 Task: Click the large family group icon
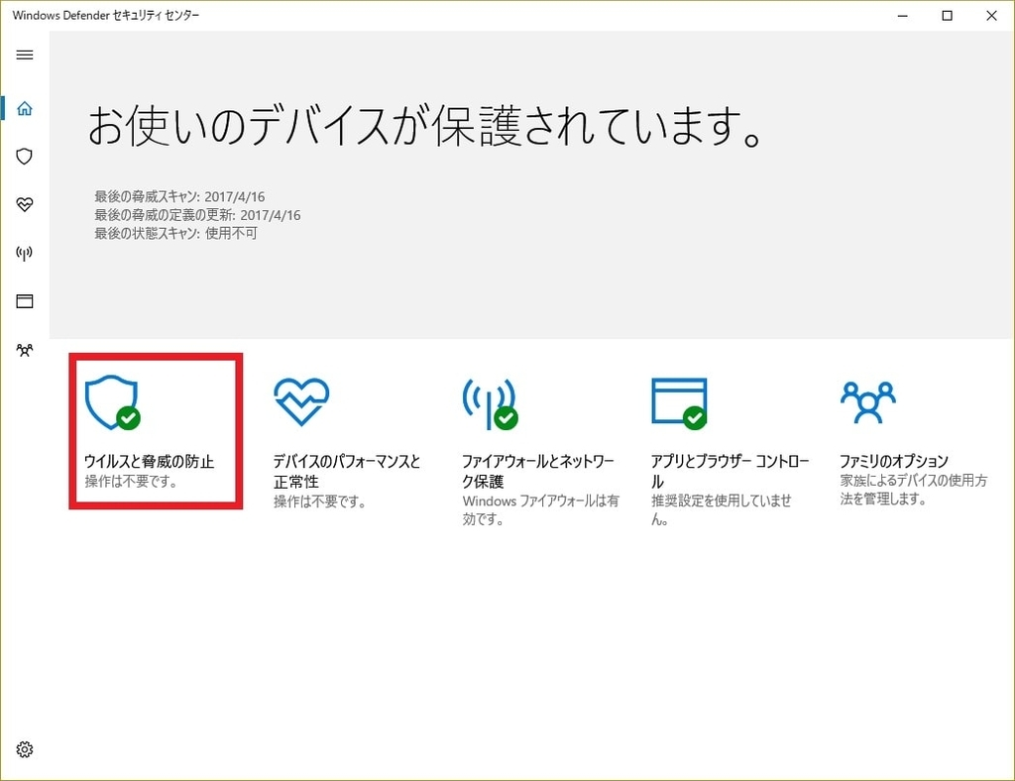868,401
